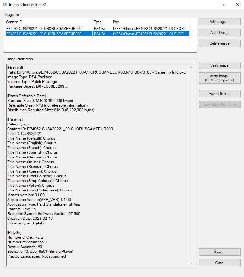Viewport: 244px width, 277px height.
Task: Click the PlayGo Languages: Not supported line
Action: click(x=36, y=256)
